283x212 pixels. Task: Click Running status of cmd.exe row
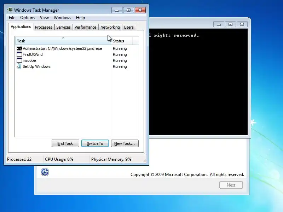120,48
